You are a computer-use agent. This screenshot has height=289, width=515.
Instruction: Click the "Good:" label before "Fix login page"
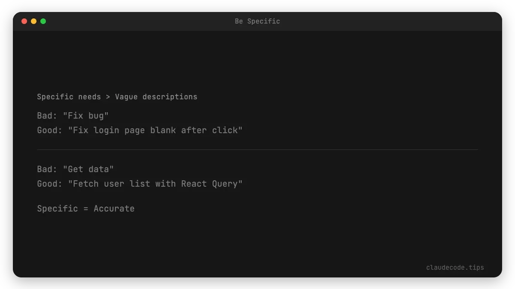(x=50, y=130)
